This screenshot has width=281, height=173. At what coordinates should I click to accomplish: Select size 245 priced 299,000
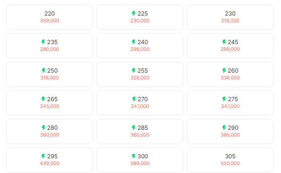[x=230, y=46]
